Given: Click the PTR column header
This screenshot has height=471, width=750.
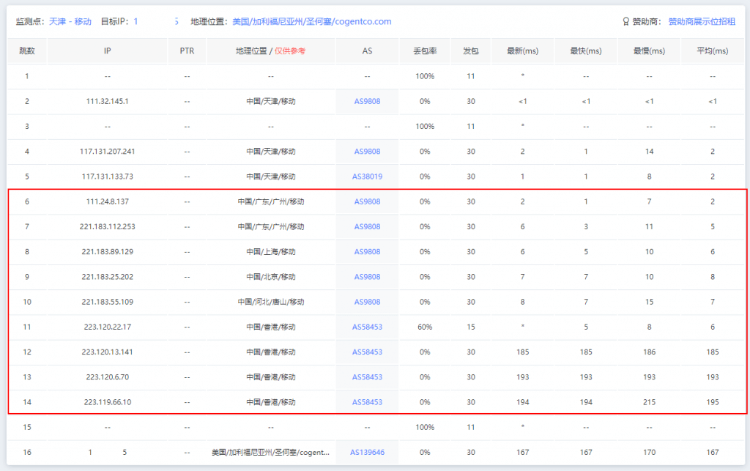Looking at the screenshot, I should [x=187, y=51].
